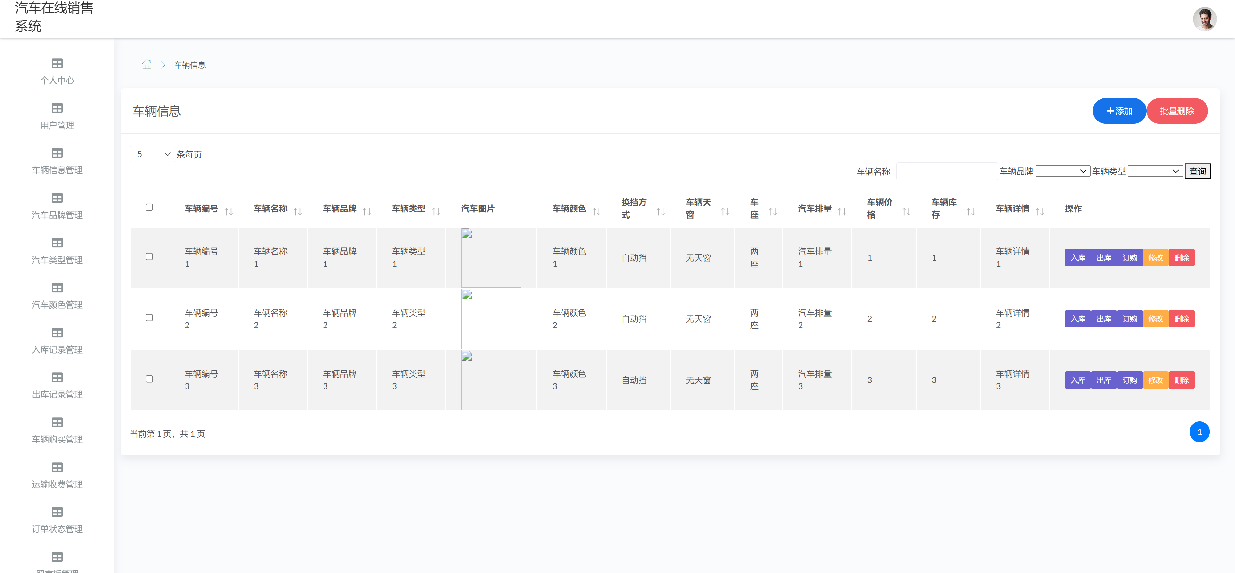This screenshot has height=573, width=1235.
Task: Click the 车辆名称 search input field
Action: point(947,172)
